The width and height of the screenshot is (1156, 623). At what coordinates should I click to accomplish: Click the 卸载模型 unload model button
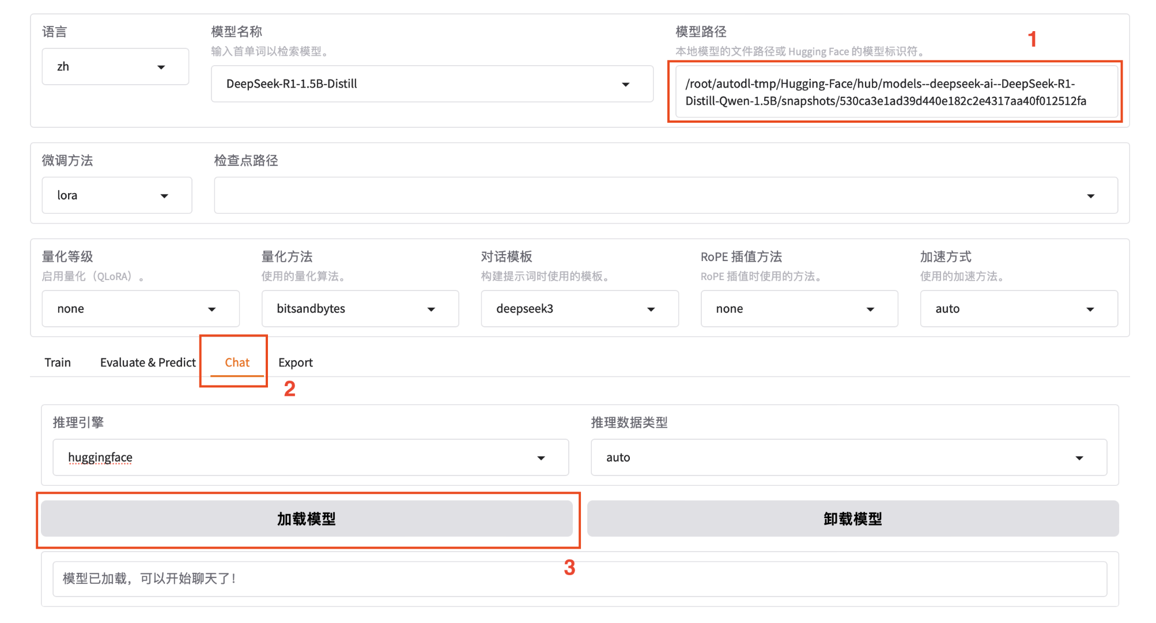click(852, 519)
